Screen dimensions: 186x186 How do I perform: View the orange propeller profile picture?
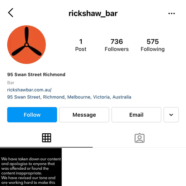point(26,45)
